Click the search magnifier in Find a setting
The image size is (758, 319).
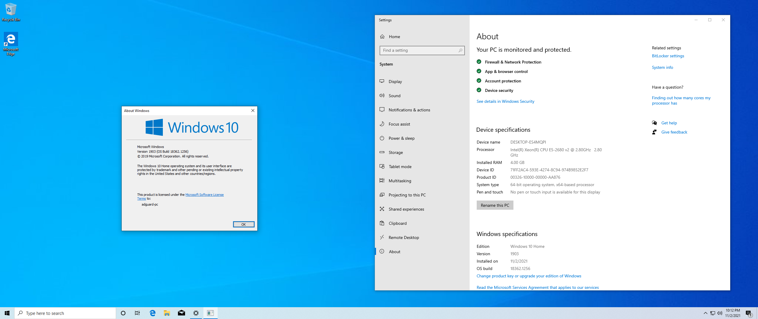coord(460,51)
